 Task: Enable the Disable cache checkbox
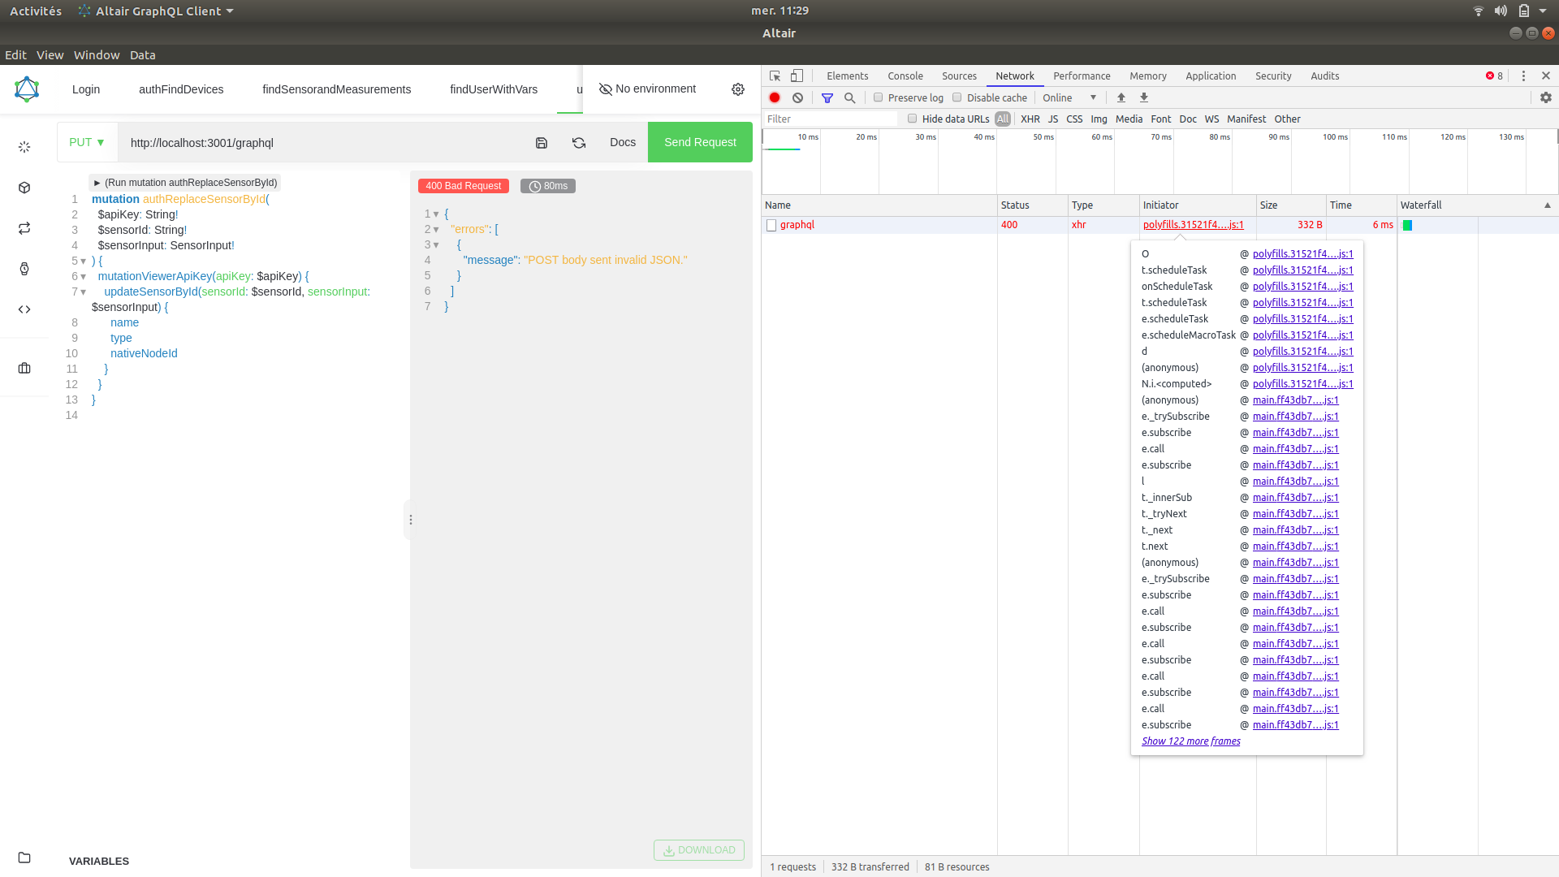click(x=957, y=97)
